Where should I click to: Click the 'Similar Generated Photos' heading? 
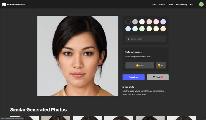38,110
